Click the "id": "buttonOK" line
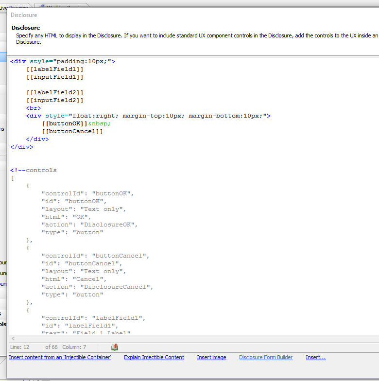Viewport: 379px width, 381px height. pyautogui.click(x=74, y=201)
